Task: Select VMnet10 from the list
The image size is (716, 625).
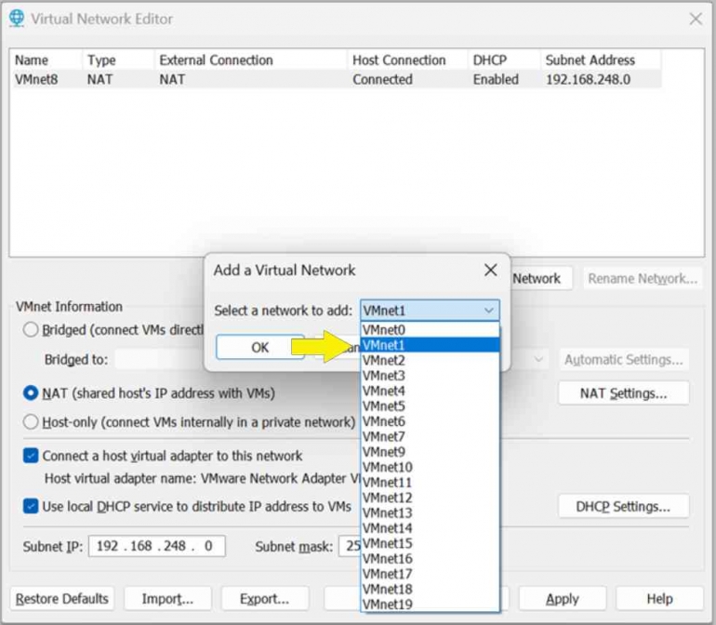Action: tap(387, 467)
